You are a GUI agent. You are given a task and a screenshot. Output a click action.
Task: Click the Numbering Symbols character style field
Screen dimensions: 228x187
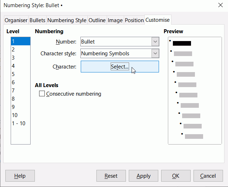(116, 54)
